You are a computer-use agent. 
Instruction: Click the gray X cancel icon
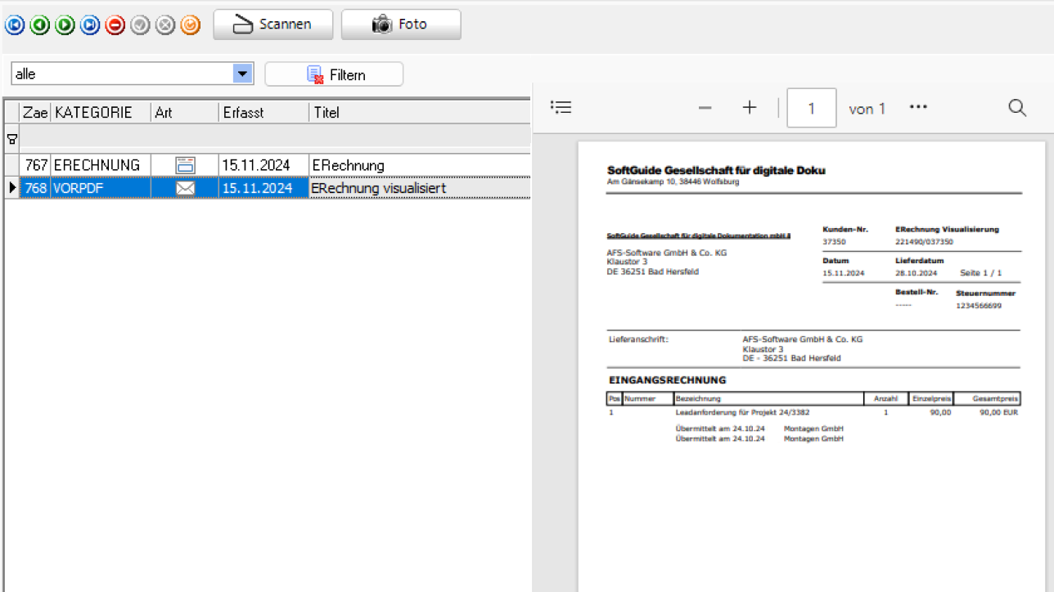point(165,25)
